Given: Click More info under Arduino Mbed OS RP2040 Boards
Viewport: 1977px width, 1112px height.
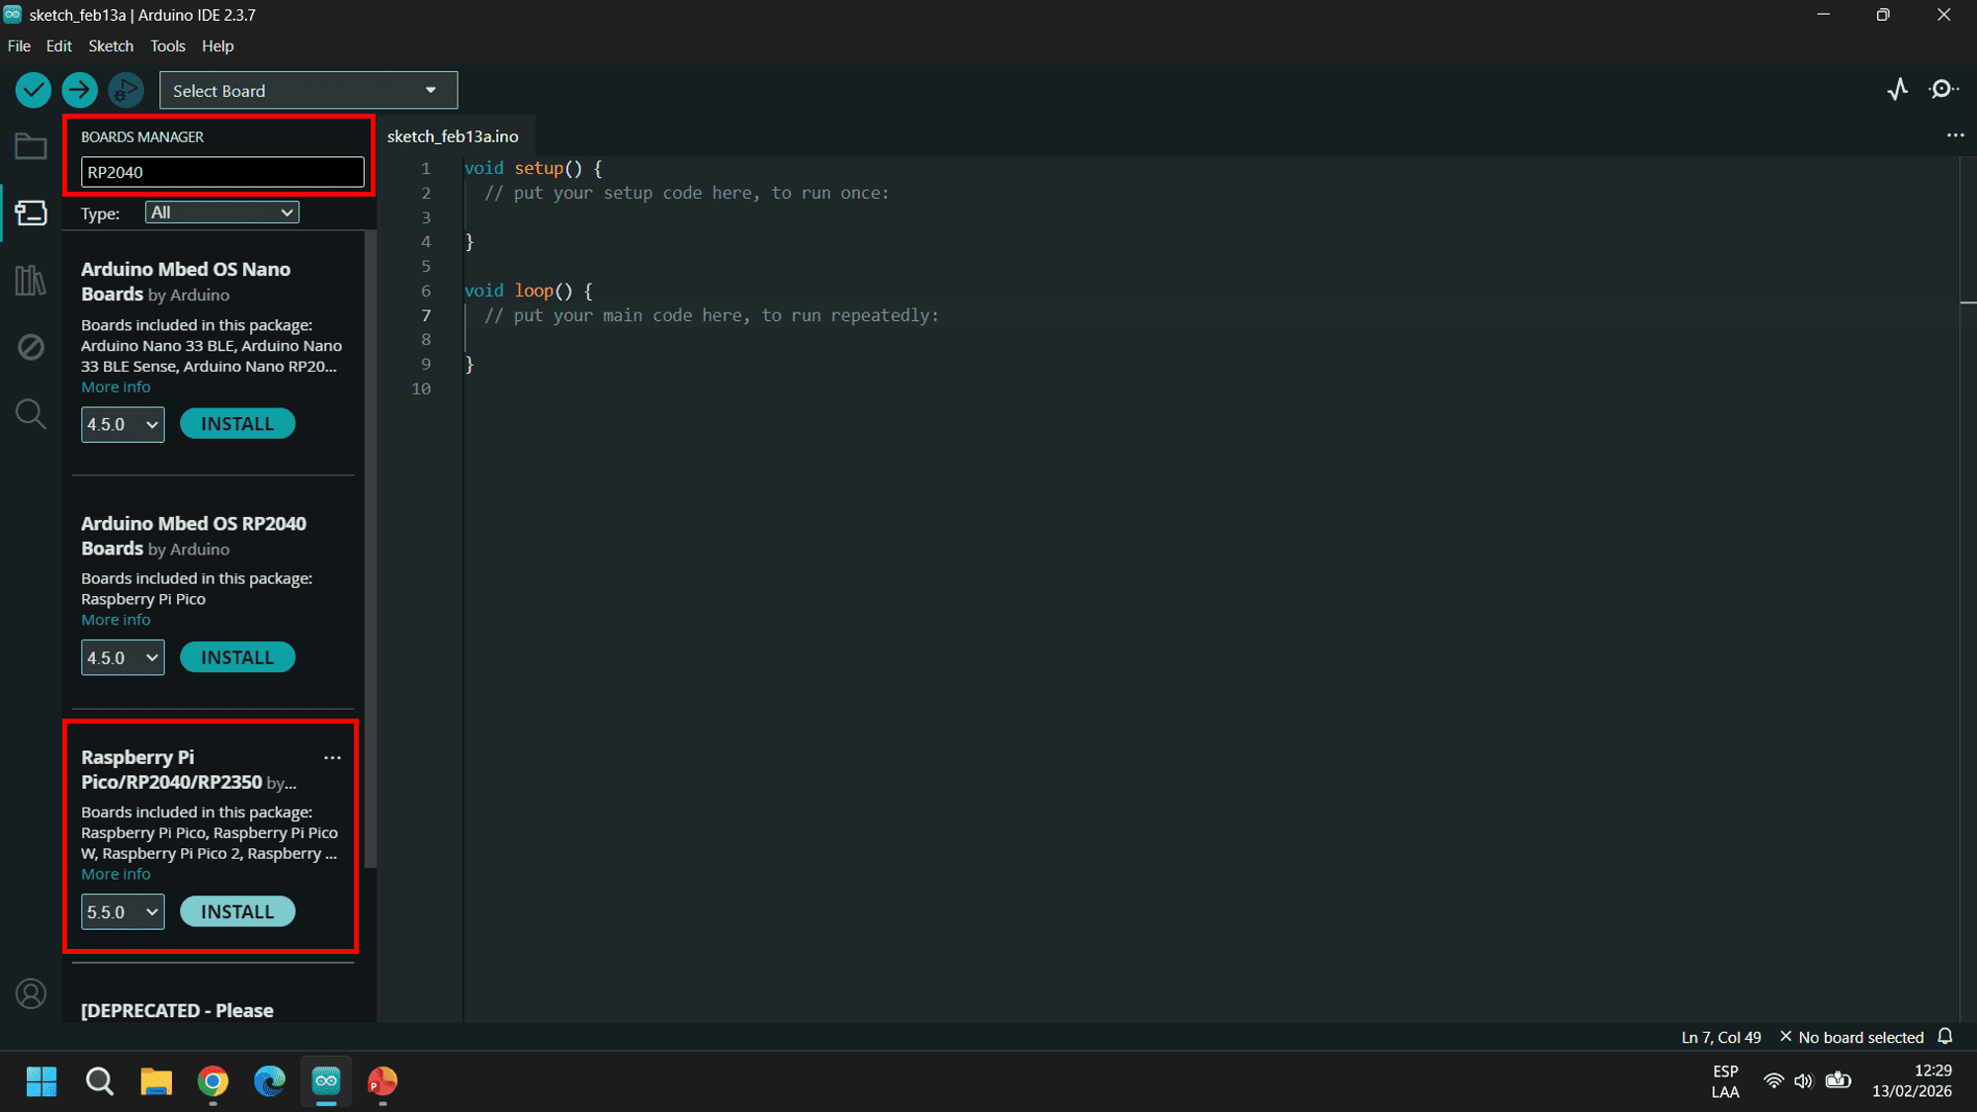Looking at the screenshot, I should click(x=116, y=619).
